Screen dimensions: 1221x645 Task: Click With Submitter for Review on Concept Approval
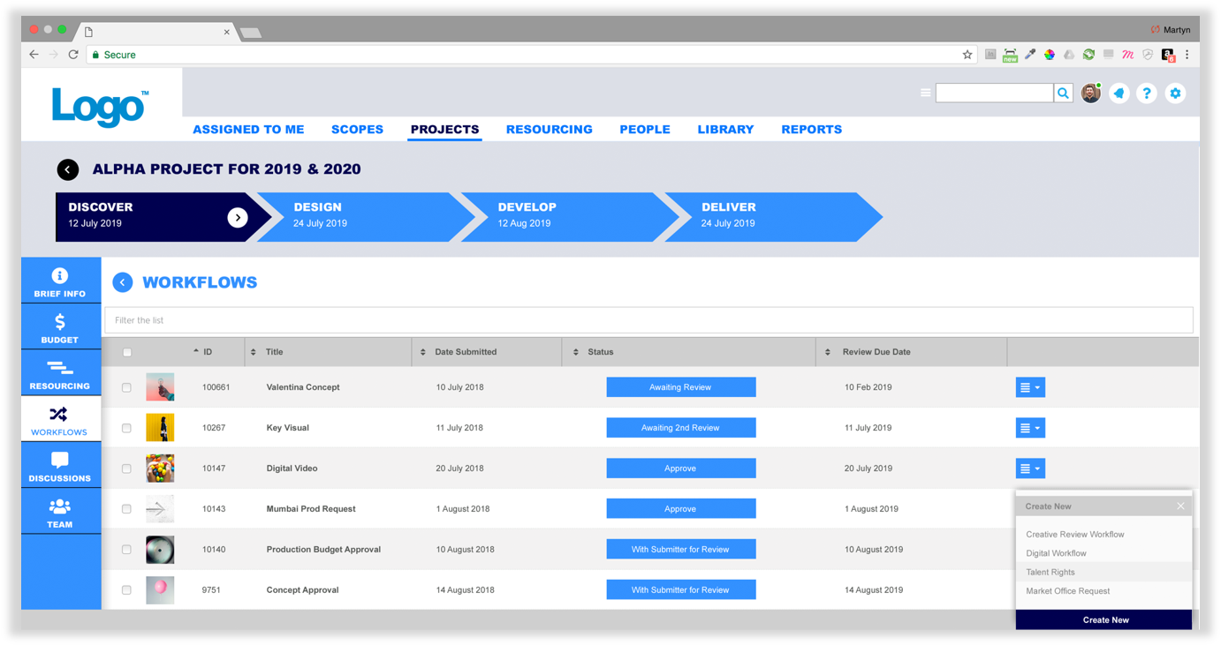click(681, 590)
